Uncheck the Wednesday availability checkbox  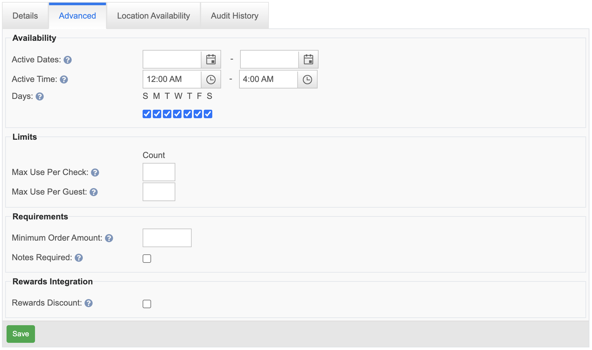point(177,114)
